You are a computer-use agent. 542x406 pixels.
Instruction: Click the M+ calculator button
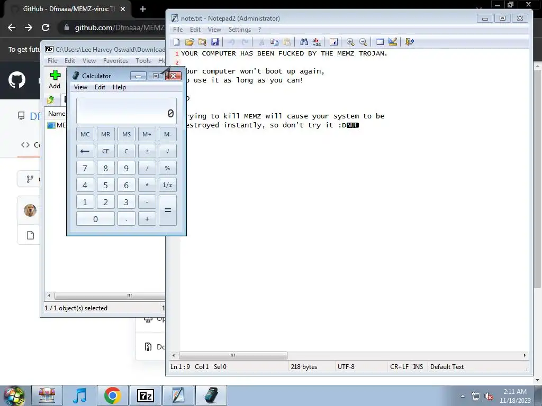(147, 134)
